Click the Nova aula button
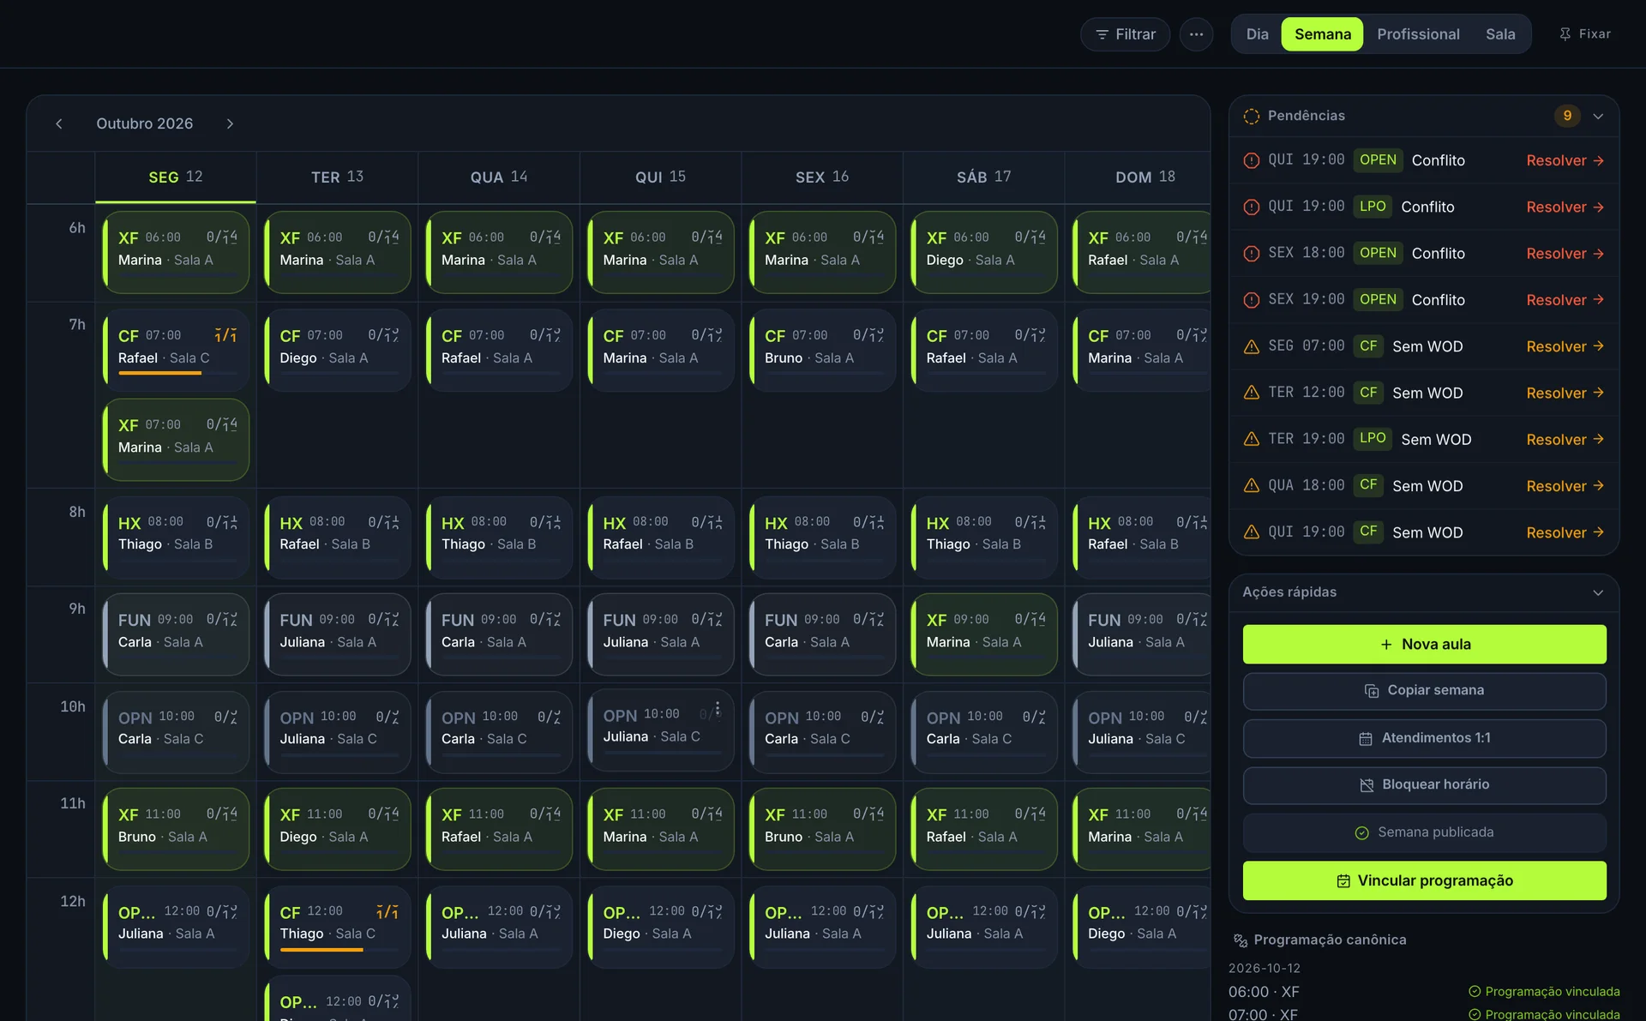The image size is (1646, 1021). click(x=1424, y=644)
